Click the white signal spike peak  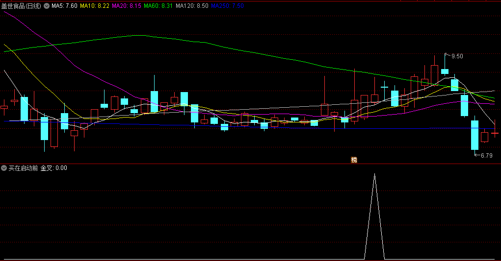coord(374,174)
